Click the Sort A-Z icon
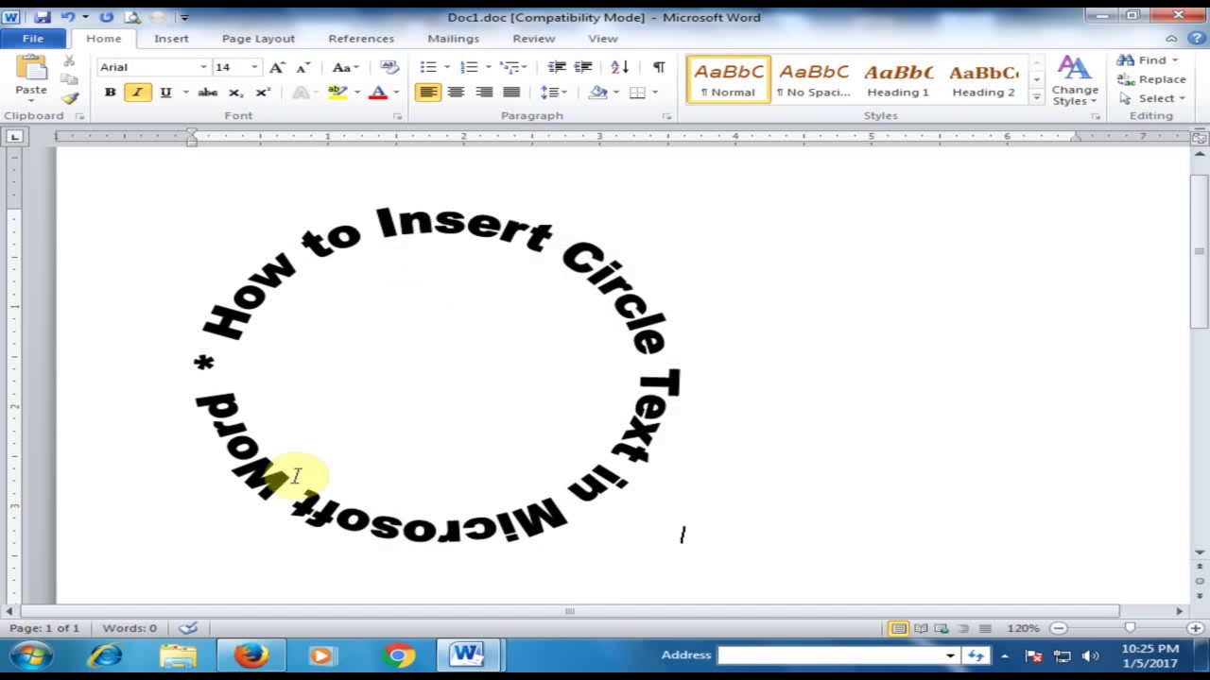Image resolution: width=1210 pixels, height=680 pixels. click(x=620, y=67)
